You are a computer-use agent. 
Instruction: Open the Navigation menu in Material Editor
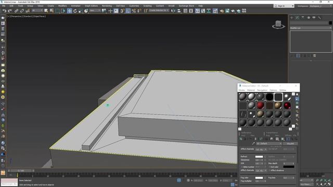point(262,90)
